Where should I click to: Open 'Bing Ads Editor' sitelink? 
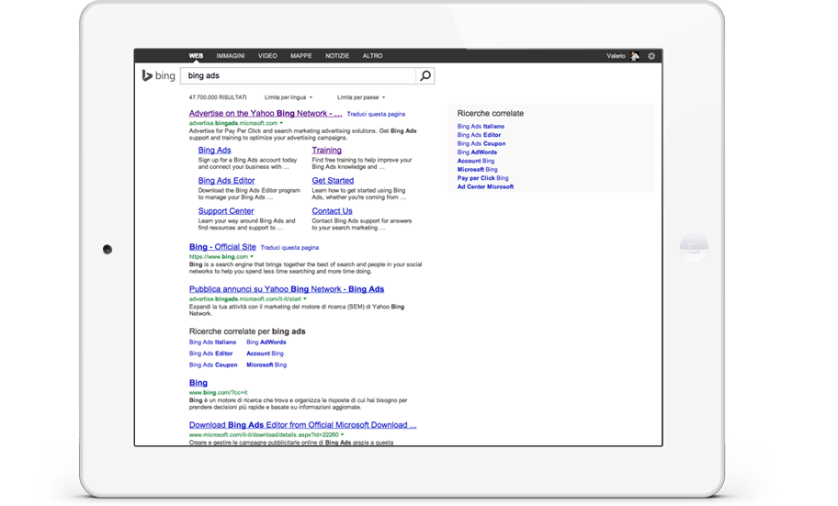[226, 181]
